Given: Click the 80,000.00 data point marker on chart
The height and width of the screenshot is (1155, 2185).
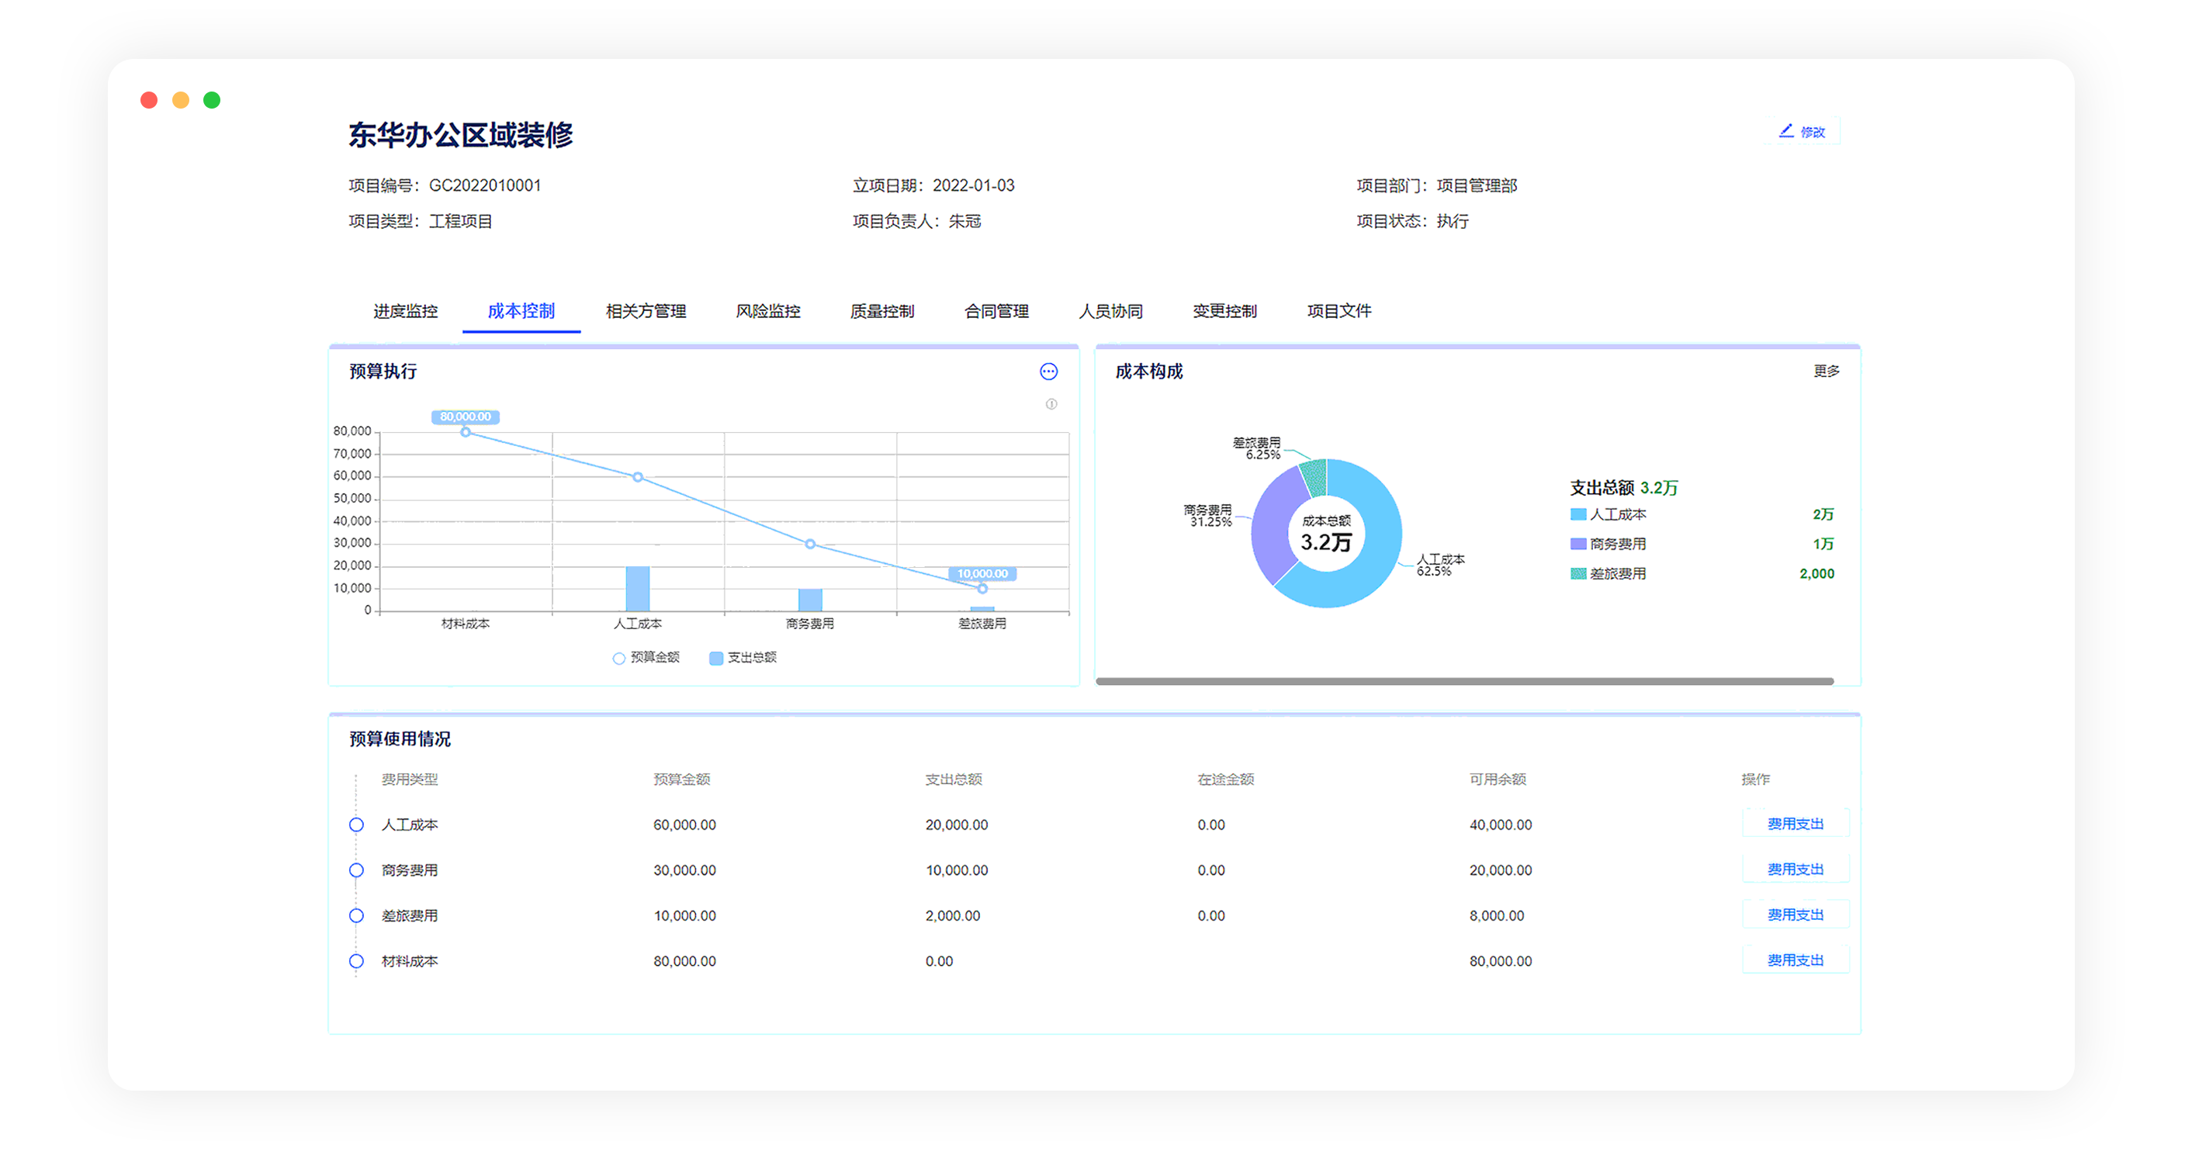Looking at the screenshot, I should pos(465,433).
